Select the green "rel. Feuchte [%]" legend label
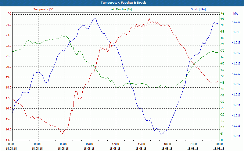This screenshot has height=152, width=244. pyautogui.click(x=121, y=9)
